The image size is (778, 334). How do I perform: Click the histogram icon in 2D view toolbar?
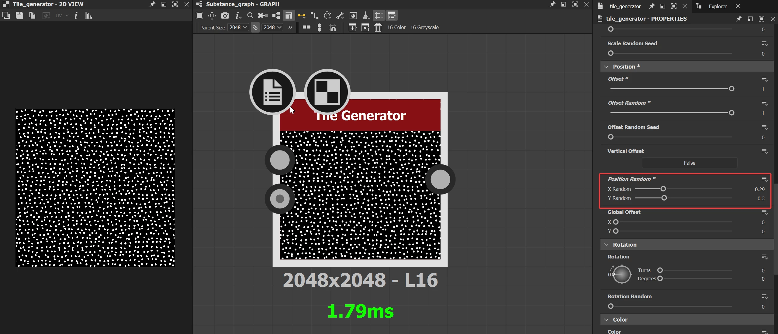tap(89, 15)
